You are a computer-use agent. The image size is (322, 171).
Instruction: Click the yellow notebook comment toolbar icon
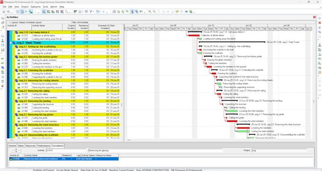click(177, 12)
